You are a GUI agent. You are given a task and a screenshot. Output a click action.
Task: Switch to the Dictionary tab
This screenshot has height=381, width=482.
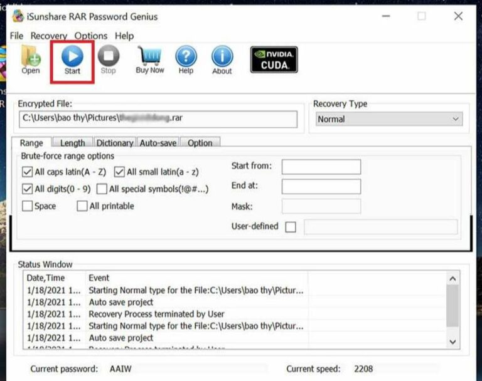point(115,143)
